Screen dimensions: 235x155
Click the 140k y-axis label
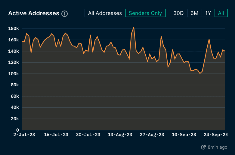tap(14, 51)
